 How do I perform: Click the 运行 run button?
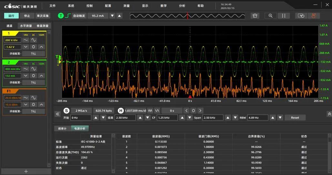(11, 16)
